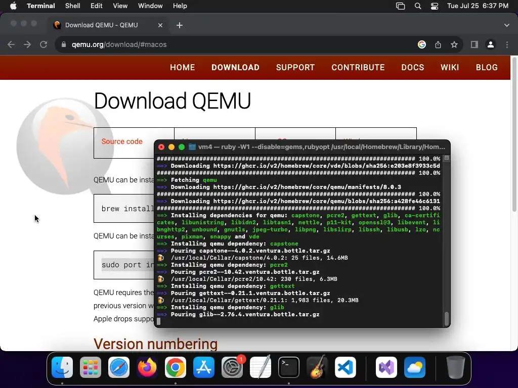The height and width of the screenshot is (388, 518).
Task: Go back in browser history
Action: 11,44
